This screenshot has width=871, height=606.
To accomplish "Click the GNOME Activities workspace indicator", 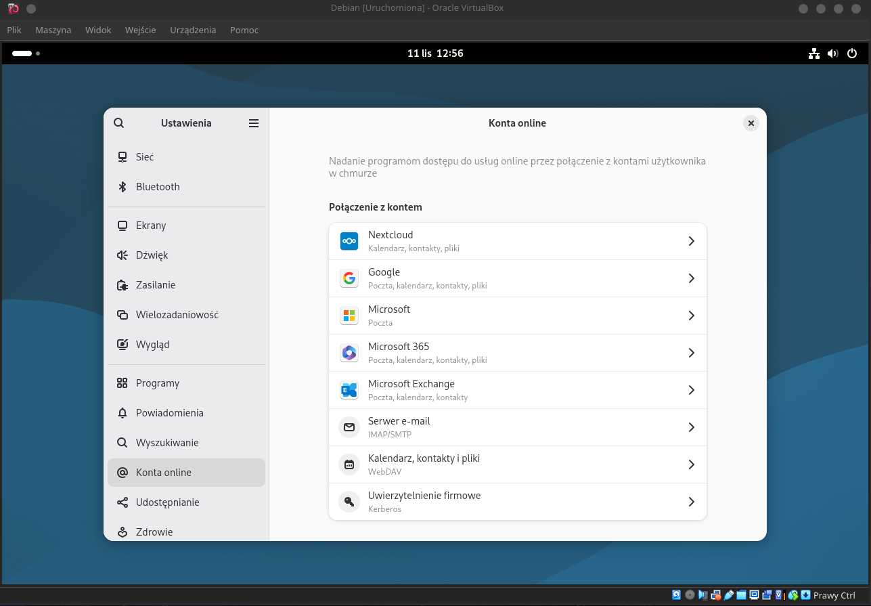I will click(x=26, y=53).
